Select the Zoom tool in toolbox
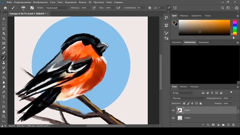Screen dimensions: 240x135 4,116
